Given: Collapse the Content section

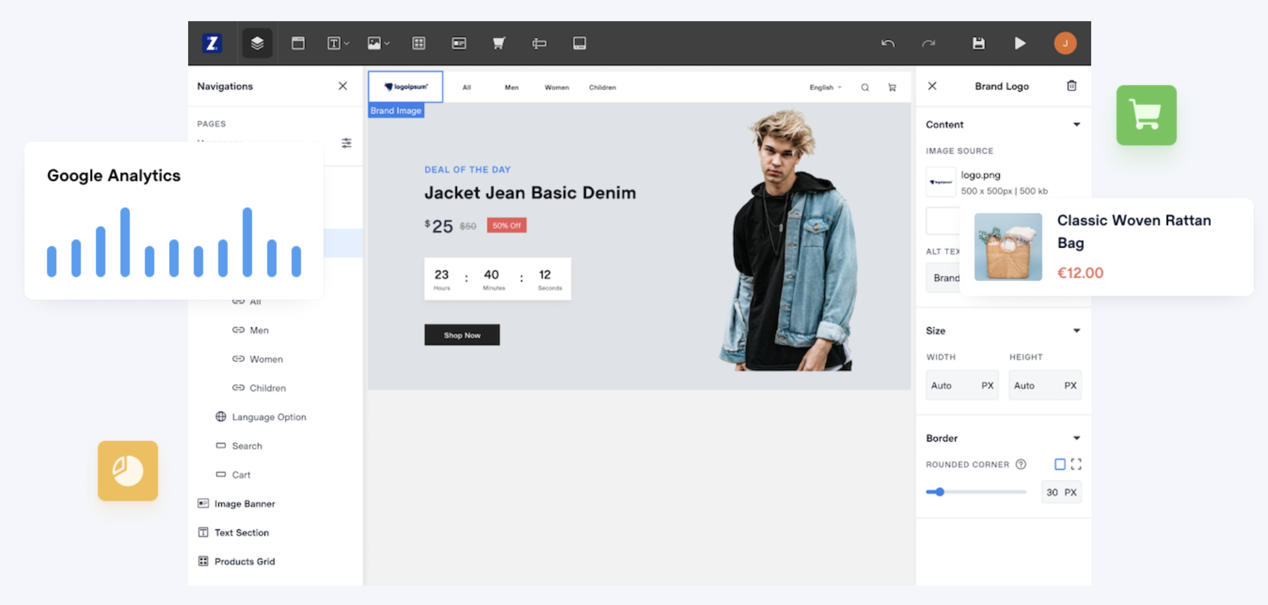Looking at the screenshot, I should tap(1077, 125).
